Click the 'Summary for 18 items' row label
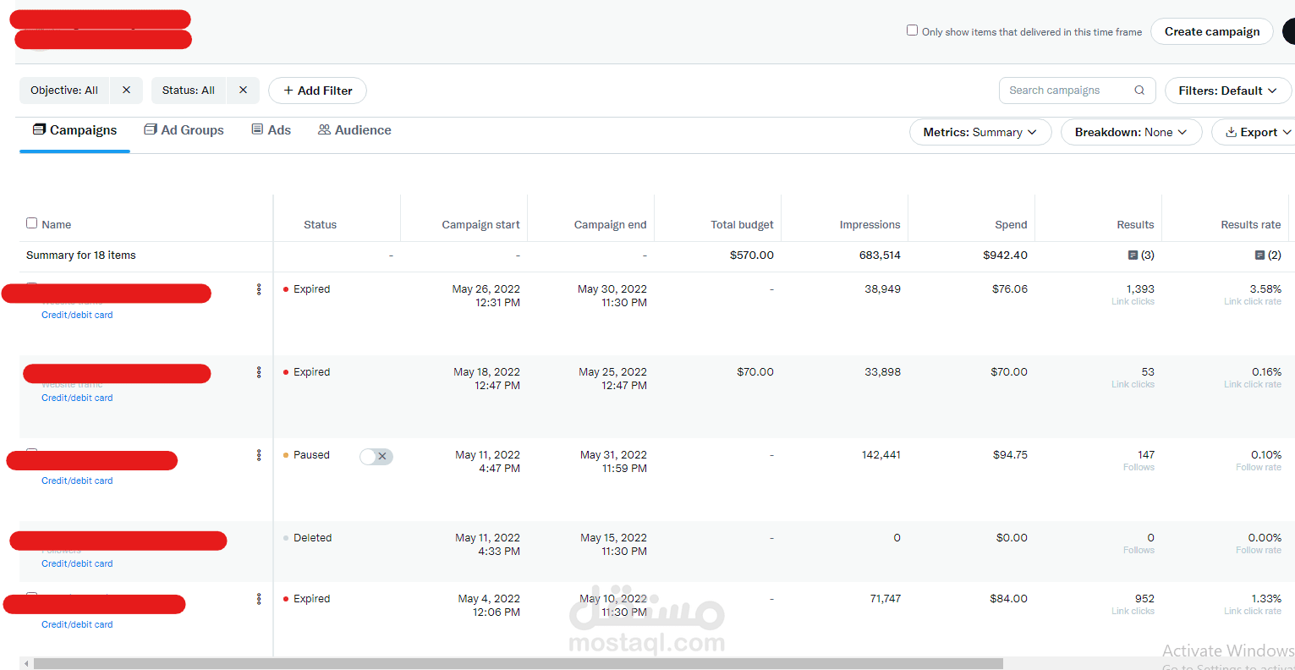 click(x=81, y=255)
